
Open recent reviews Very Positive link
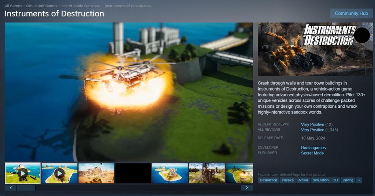313,124
